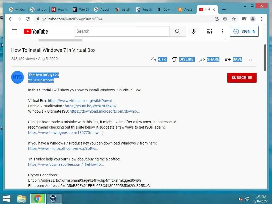Click the Bitcoin Address line
The image size is (272, 204).
click(84, 180)
